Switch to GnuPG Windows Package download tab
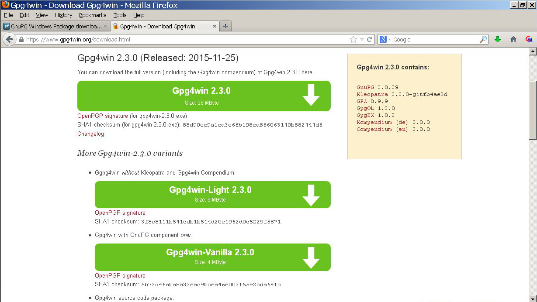 (56, 26)
